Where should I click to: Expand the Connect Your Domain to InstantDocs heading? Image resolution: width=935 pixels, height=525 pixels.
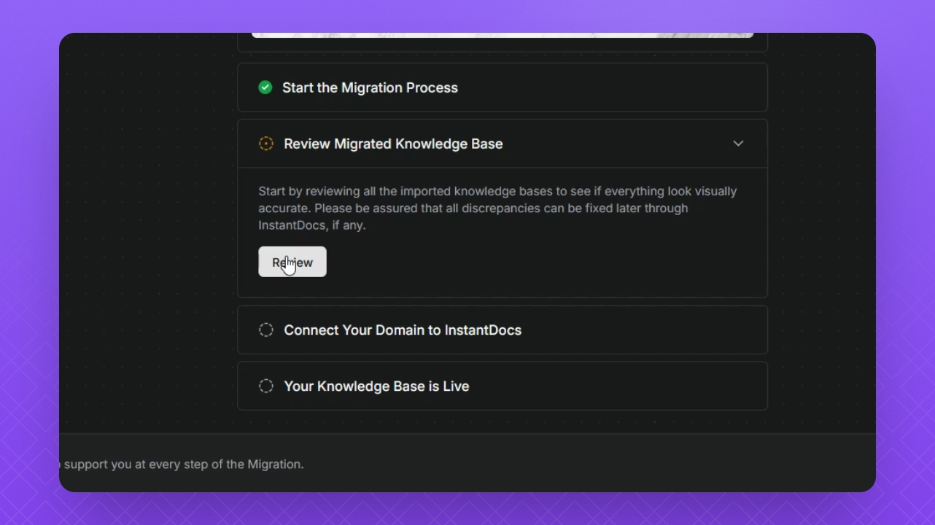click(x=403, y=330)
